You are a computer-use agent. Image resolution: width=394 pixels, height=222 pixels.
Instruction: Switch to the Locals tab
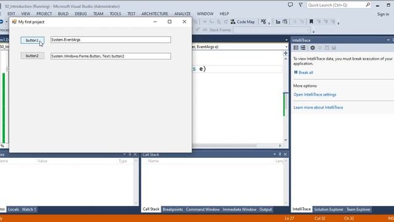[14, 210]
